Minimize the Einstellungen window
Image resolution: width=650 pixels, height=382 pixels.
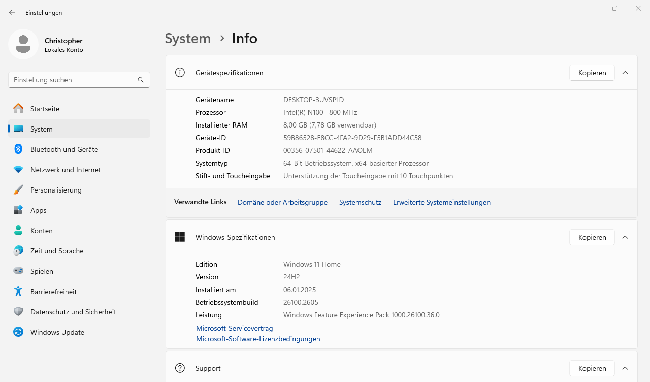(592, 8)
